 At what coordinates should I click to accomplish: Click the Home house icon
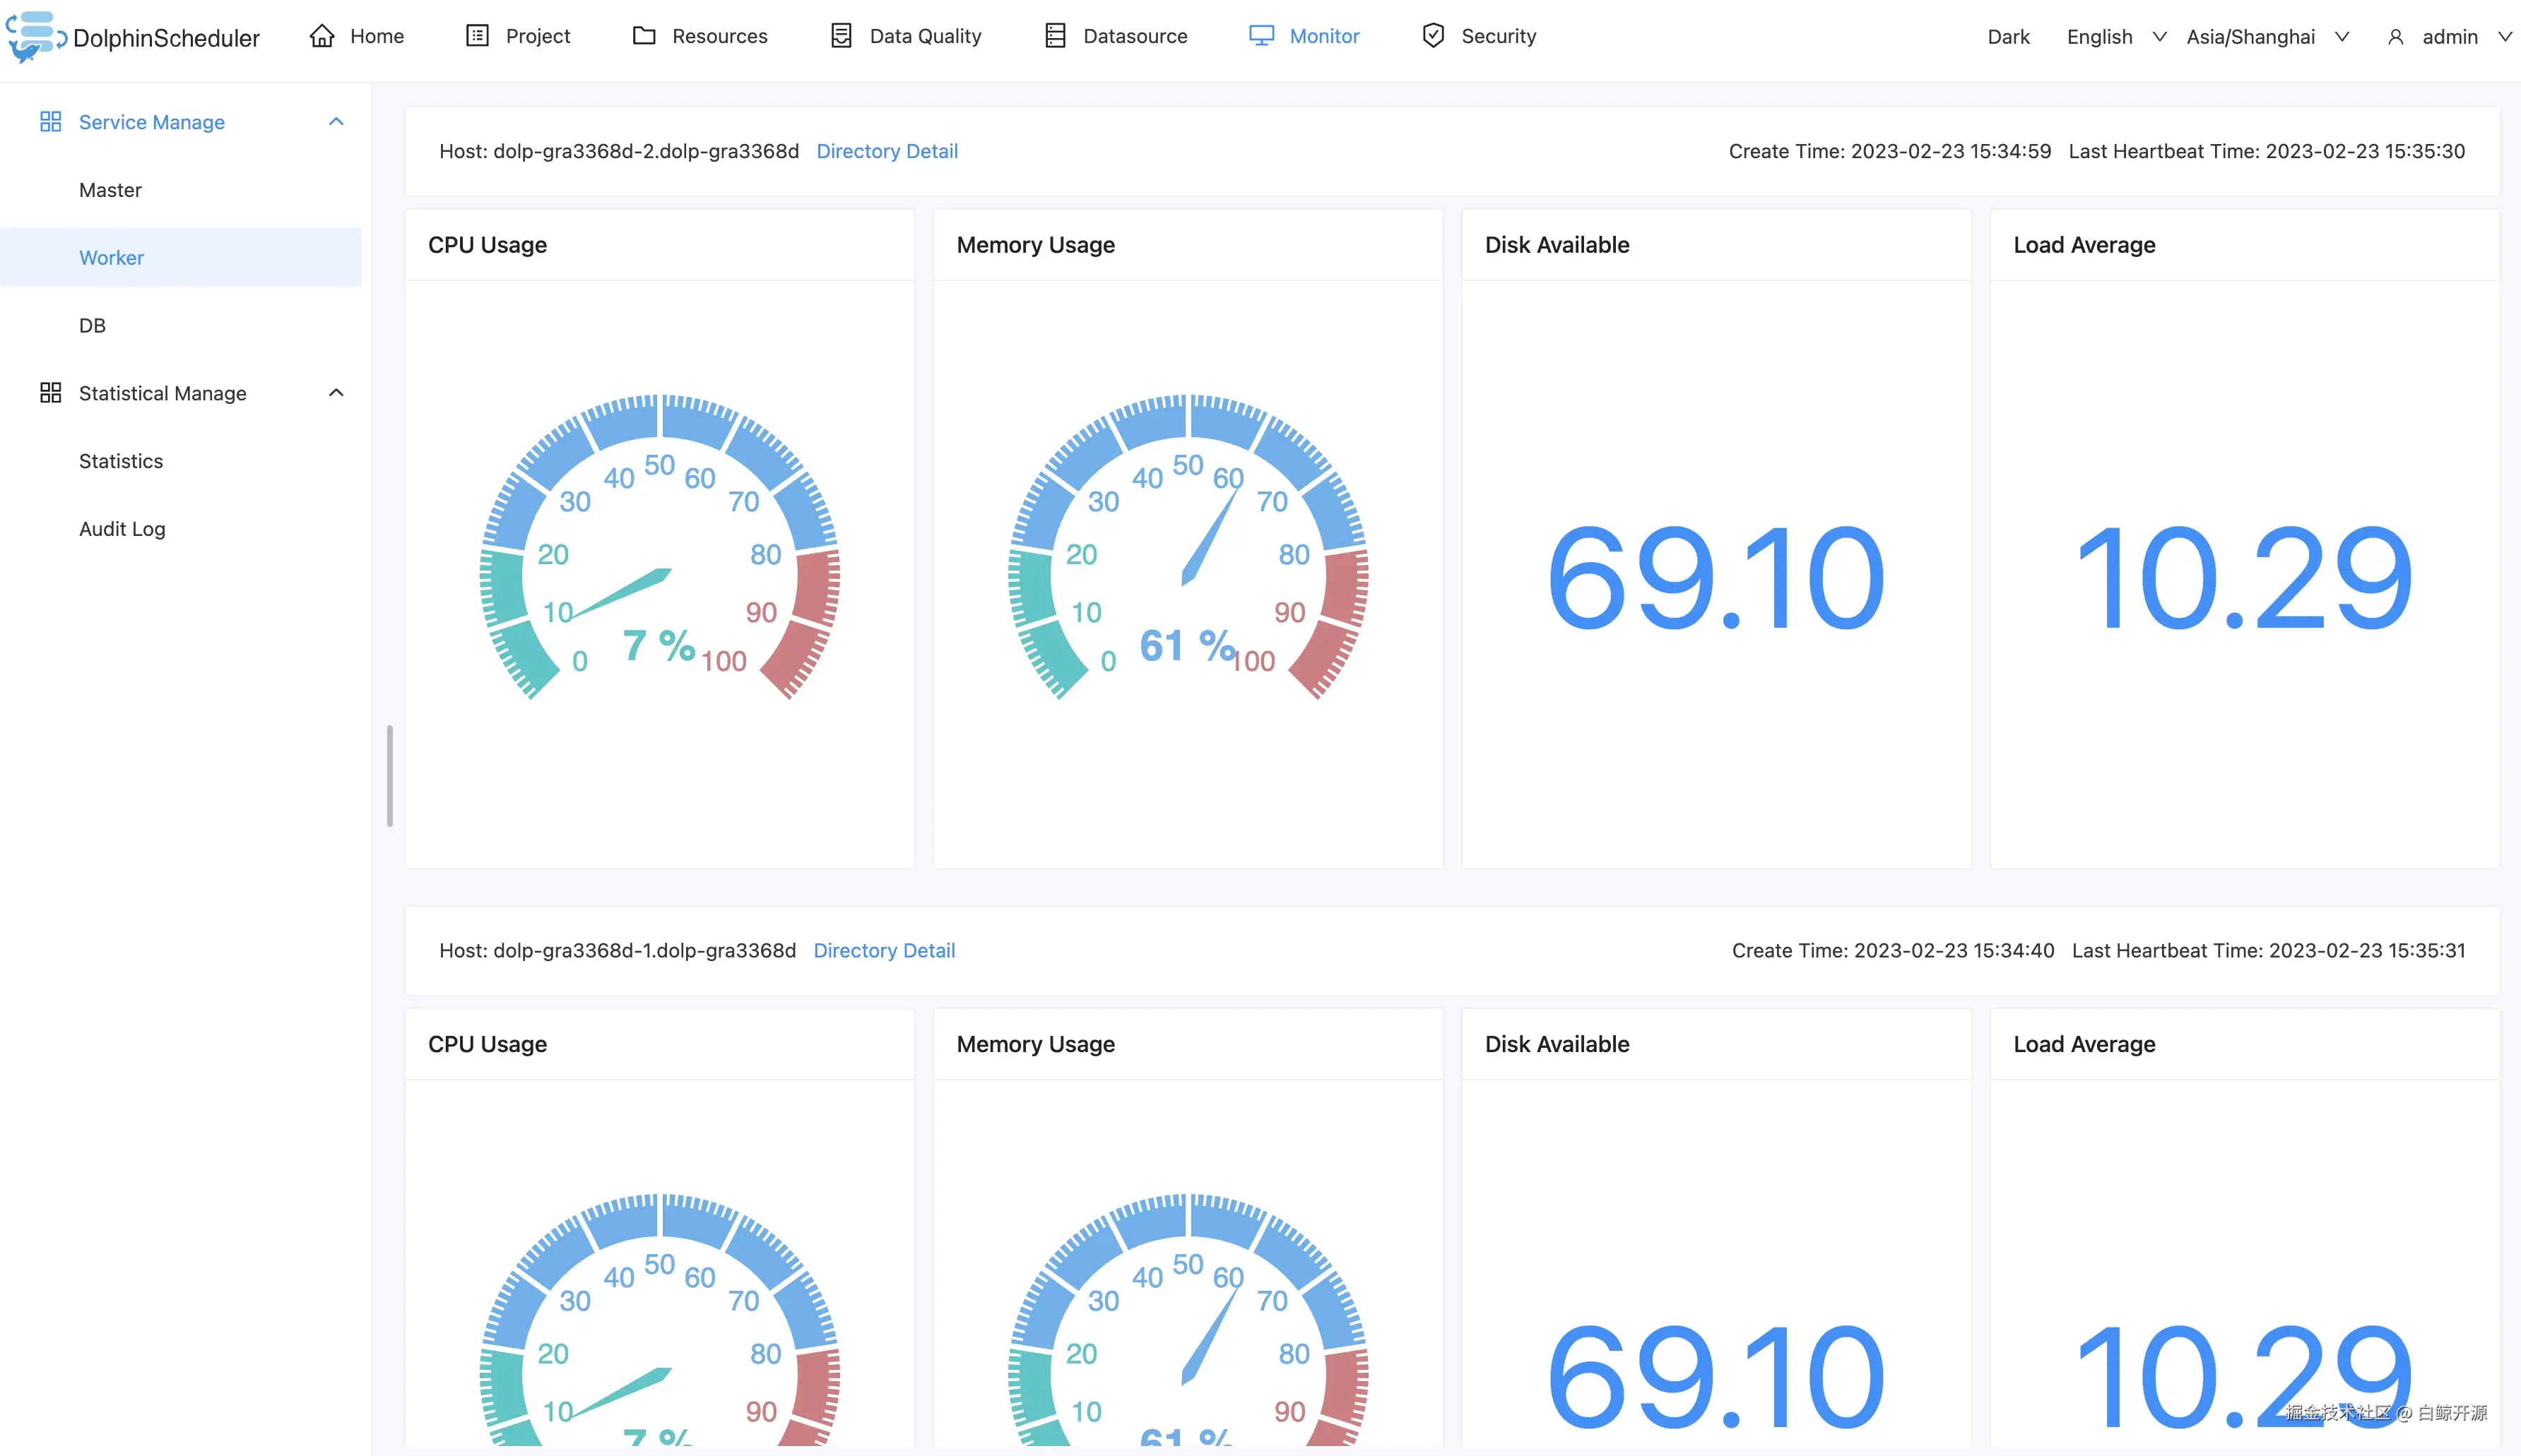coord(322,36)
